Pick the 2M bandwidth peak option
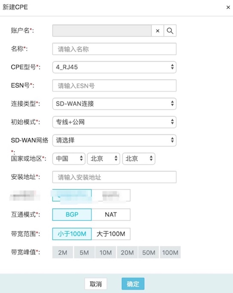This screenshot has height=293, width=233. 63,253
